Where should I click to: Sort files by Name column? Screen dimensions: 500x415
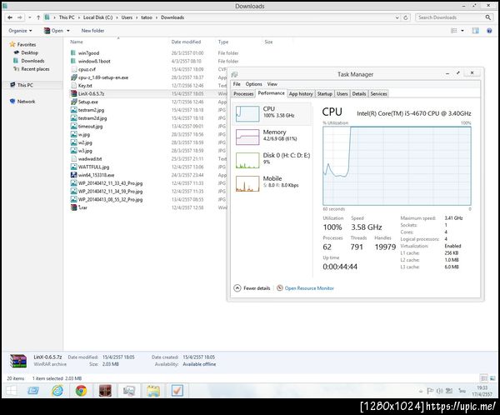[x=77, y=42]
